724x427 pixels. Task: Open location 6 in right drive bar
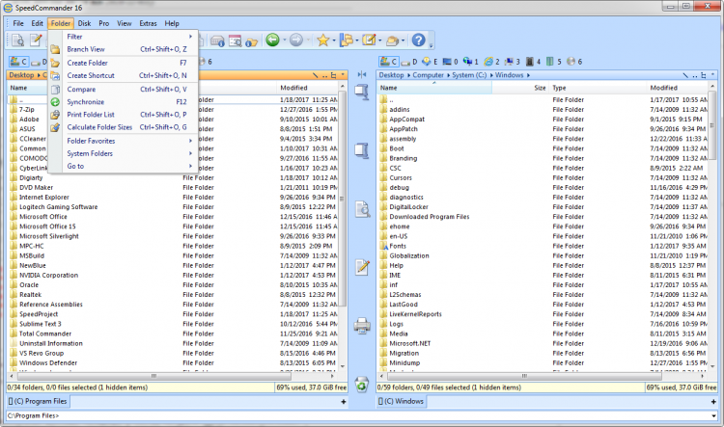[x=574, y=62]
